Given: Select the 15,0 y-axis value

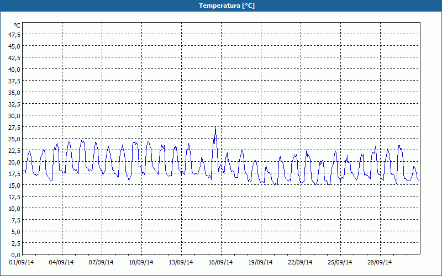Looking at the screenshot, I should 14,185.
